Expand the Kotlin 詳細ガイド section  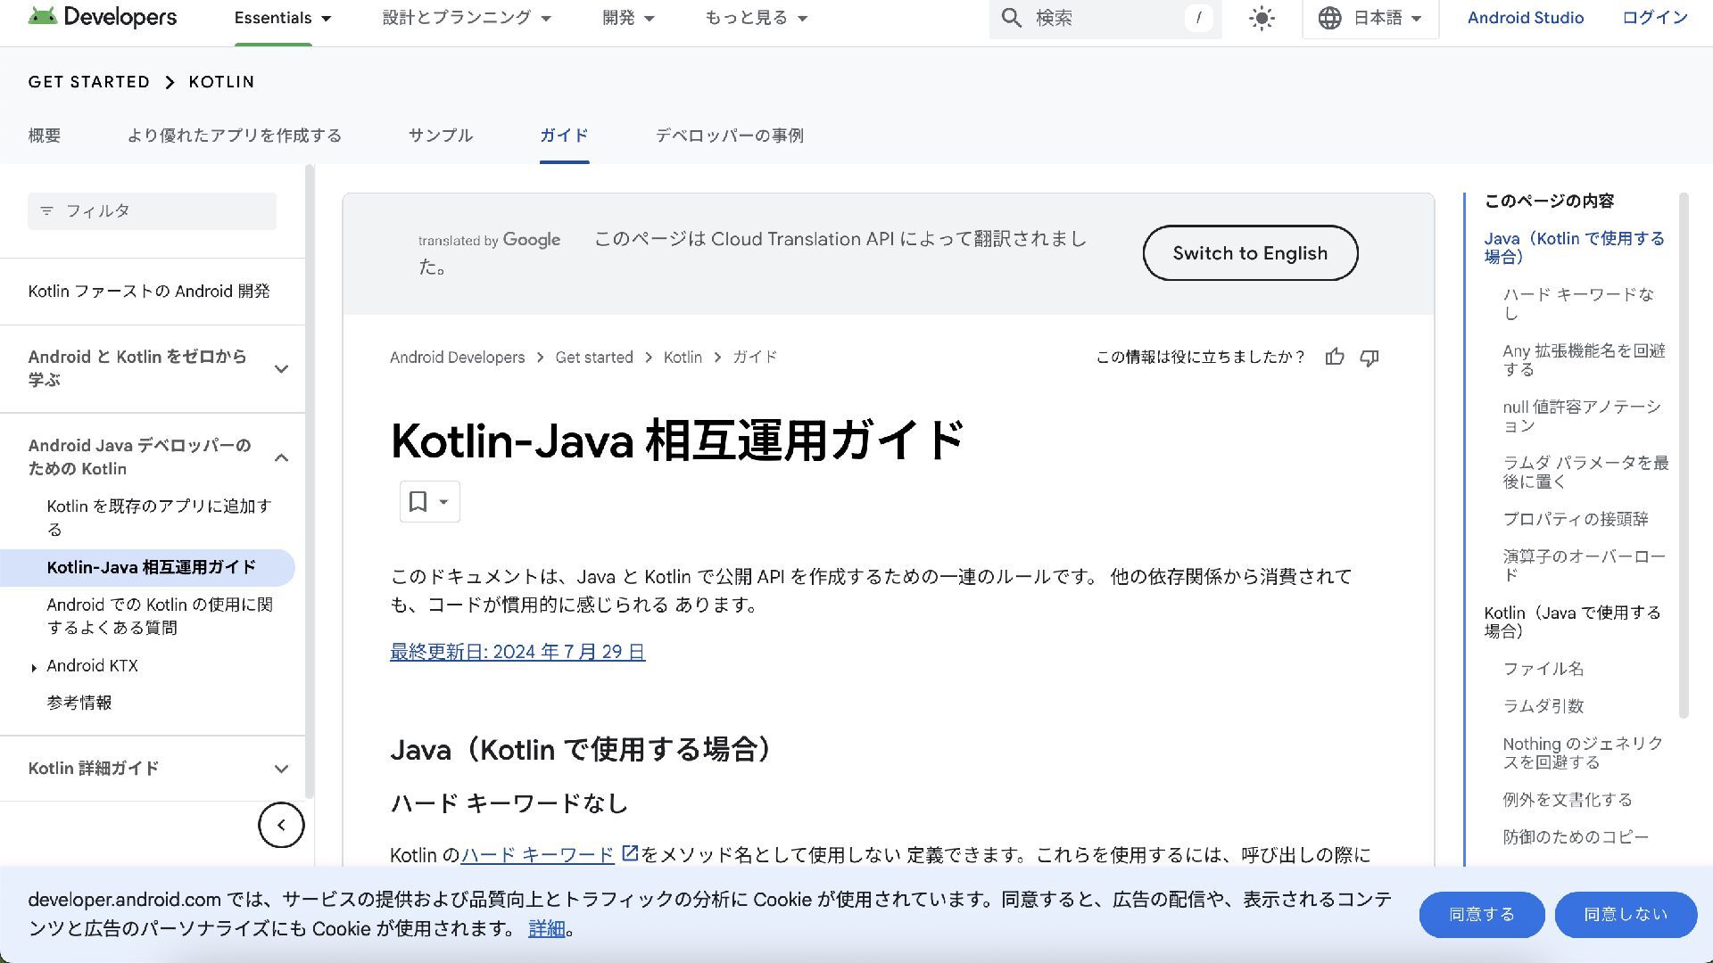pos(281,769)
